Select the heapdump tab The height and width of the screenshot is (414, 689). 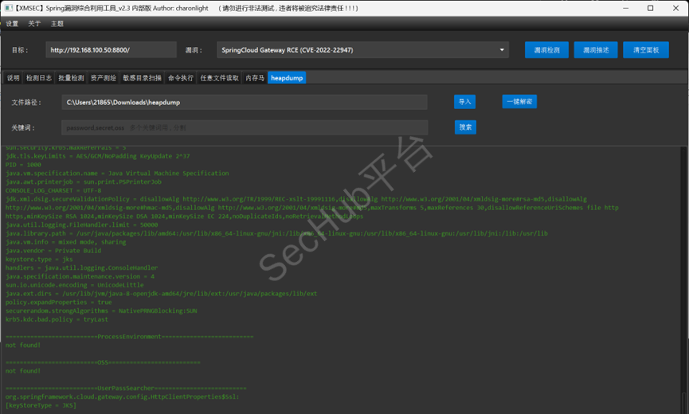[287, 78]
